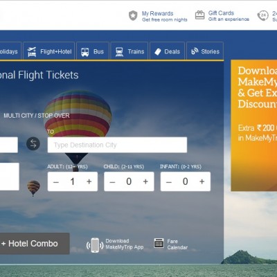Click the Gift Cards gift box icon

click(199, 15)
